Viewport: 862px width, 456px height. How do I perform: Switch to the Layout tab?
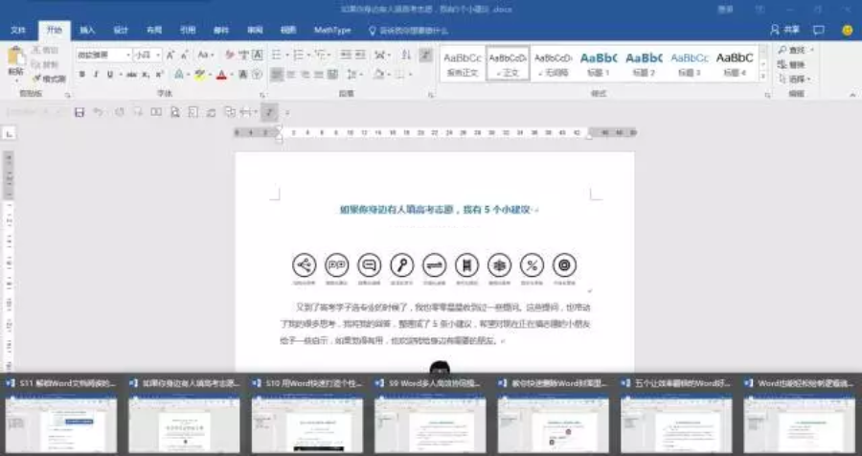pos(154,31)
